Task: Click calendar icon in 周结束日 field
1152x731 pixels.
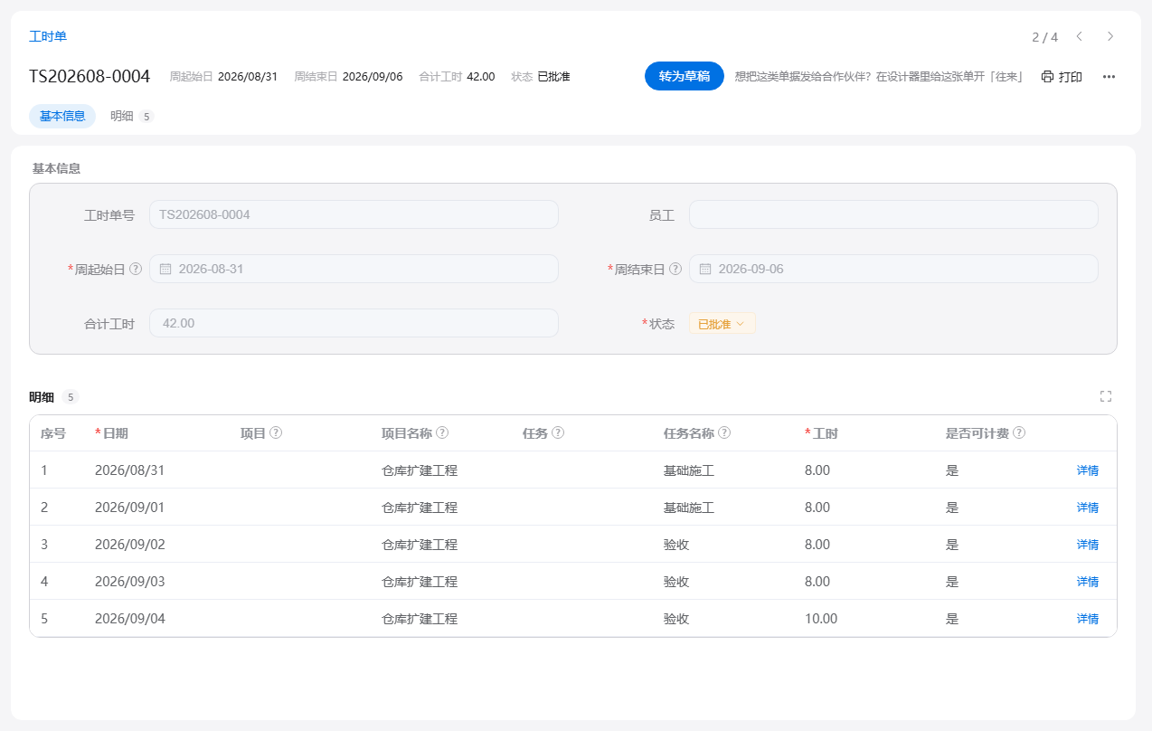Action: click(x=705, y=269)
